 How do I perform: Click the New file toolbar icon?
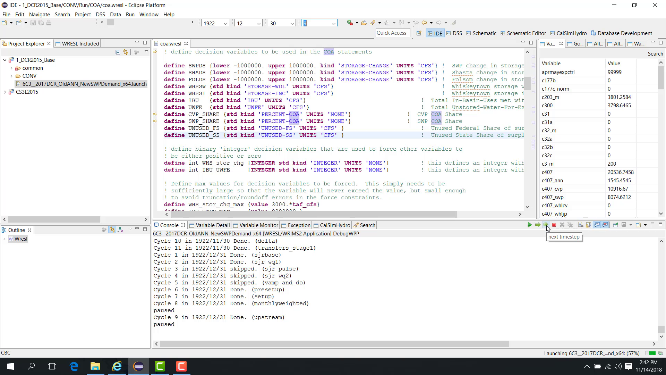(5, 23)
